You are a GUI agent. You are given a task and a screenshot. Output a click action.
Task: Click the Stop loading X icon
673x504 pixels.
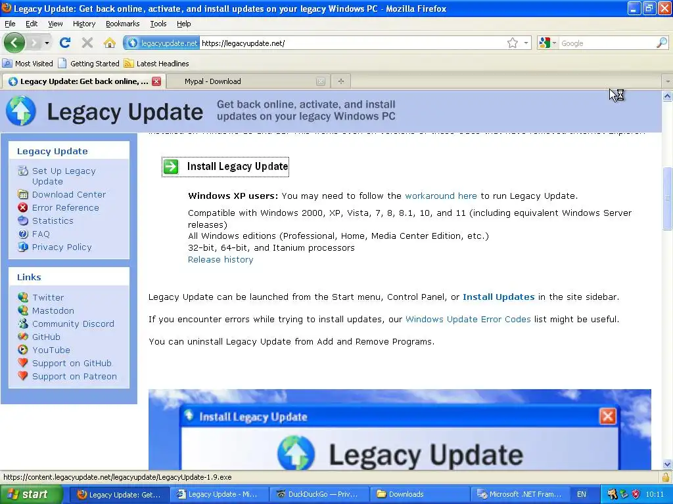[x=87, y=43]
